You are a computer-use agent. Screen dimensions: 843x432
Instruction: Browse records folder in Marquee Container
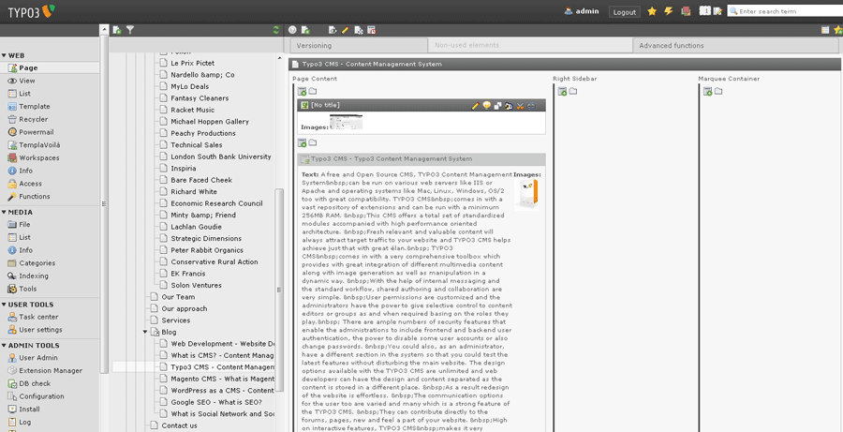pyautogui.click(x=718, y=92)
